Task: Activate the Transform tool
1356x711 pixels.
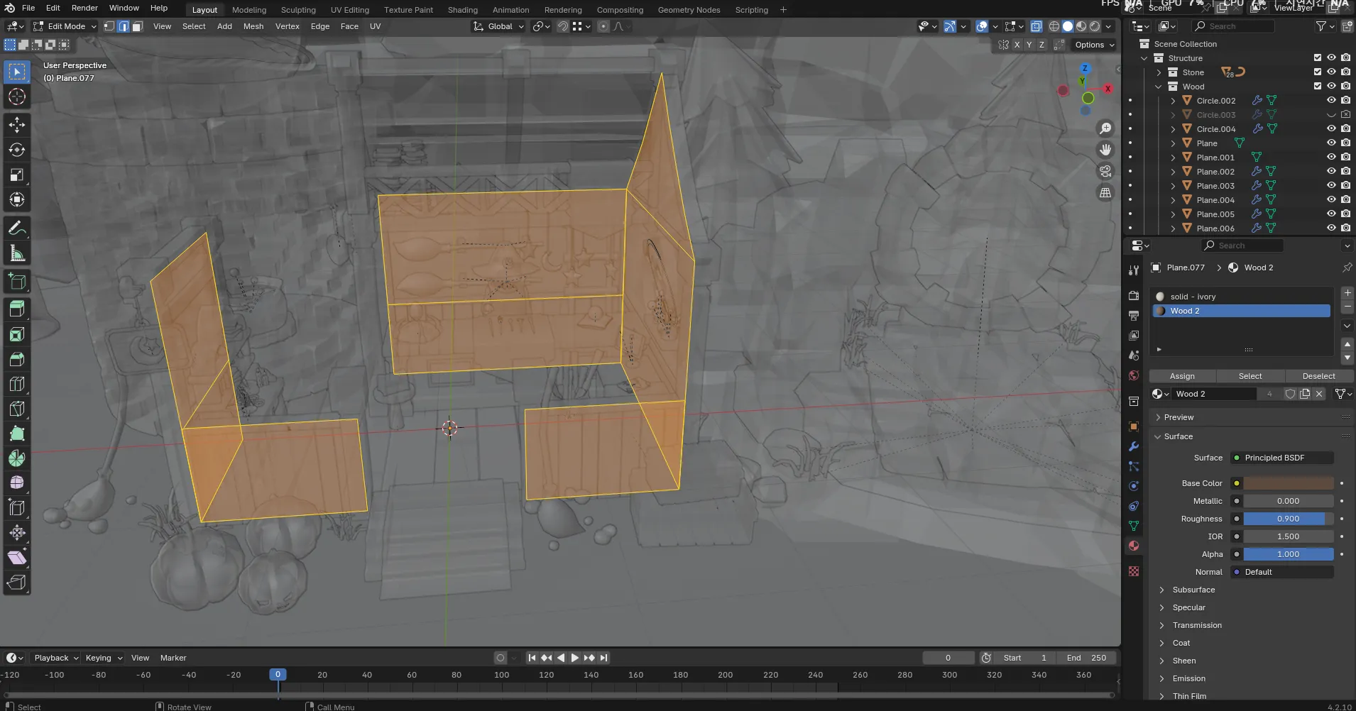Action: [17, 199]
